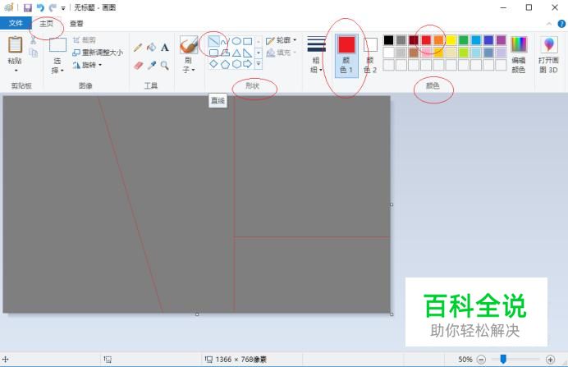Select the Rectangle shape
Screen dimensions: 568x367
(248, 41)
